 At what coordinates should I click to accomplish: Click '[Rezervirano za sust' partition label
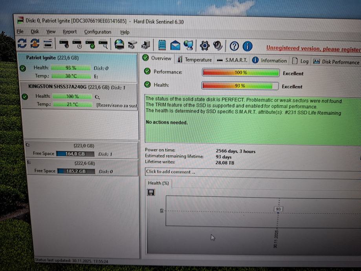point(117,105)
